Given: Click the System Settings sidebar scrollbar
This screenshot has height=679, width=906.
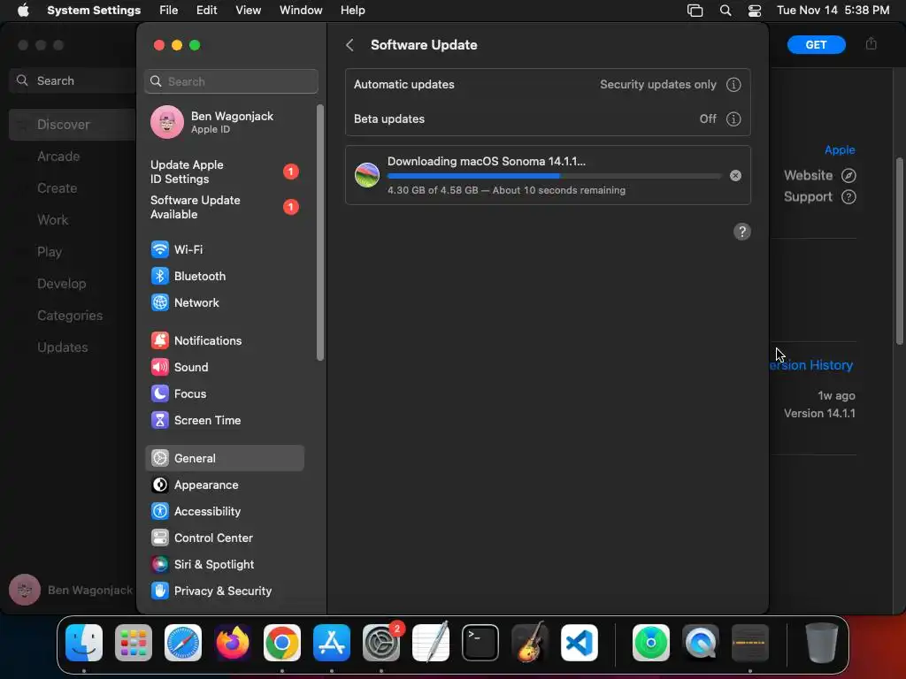Looking at the screenshot, I should [x=320, y=233].
